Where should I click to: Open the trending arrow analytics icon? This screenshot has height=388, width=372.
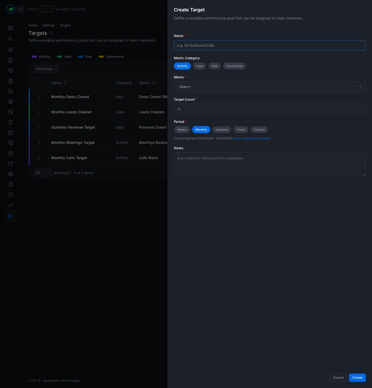11,205
